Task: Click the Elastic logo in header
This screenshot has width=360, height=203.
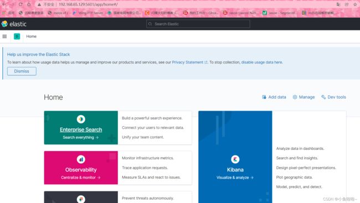Action: pos(14,24)
